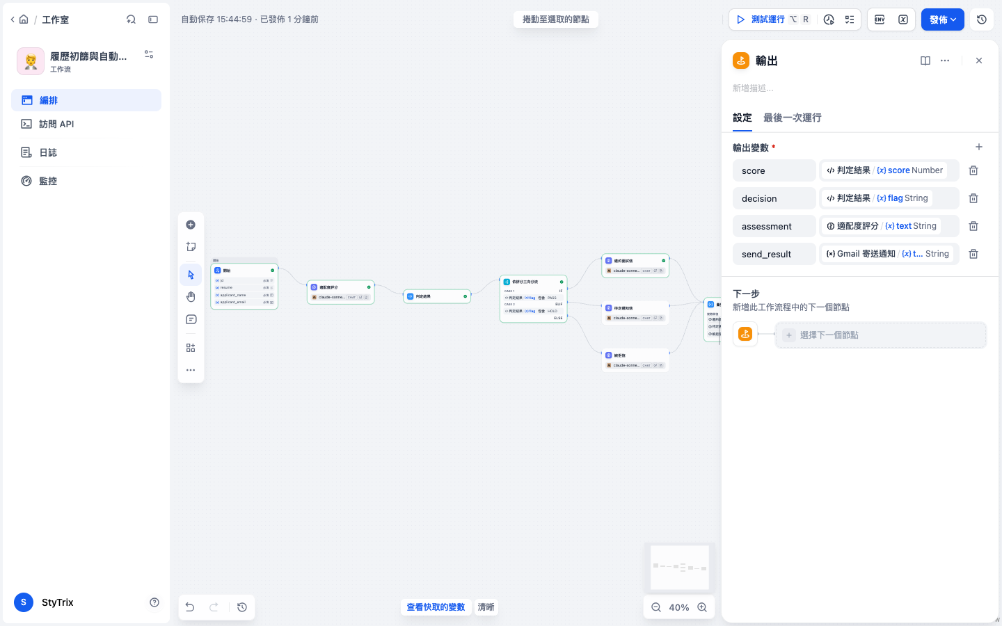The image size is (1002, 626).
Task: Open the run history clock icon
Action: [x=829, y=19]
